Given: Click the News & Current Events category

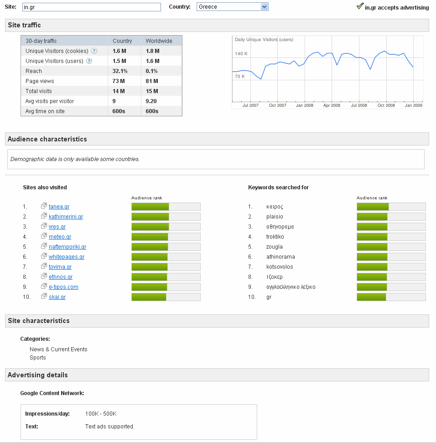Looking at the screenshot, I should [58, 349].
